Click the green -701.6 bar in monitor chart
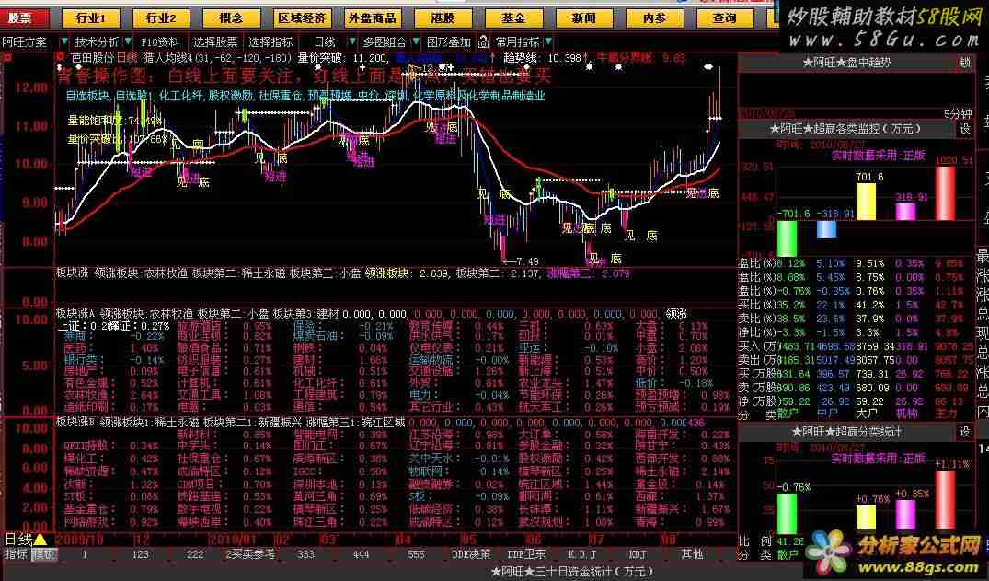 tap(787, 238)
